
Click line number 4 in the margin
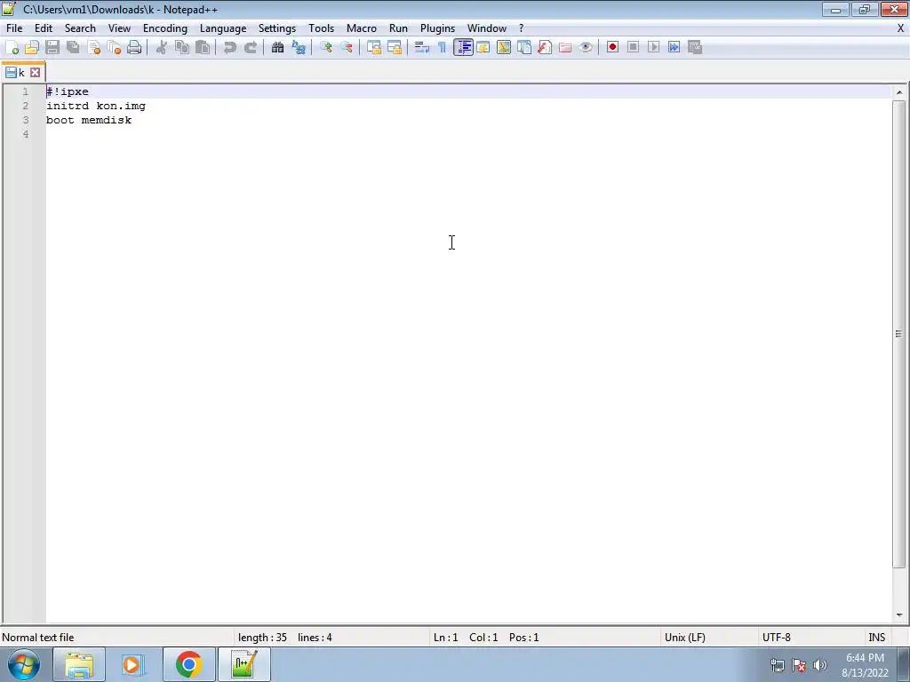coord(26,134)
